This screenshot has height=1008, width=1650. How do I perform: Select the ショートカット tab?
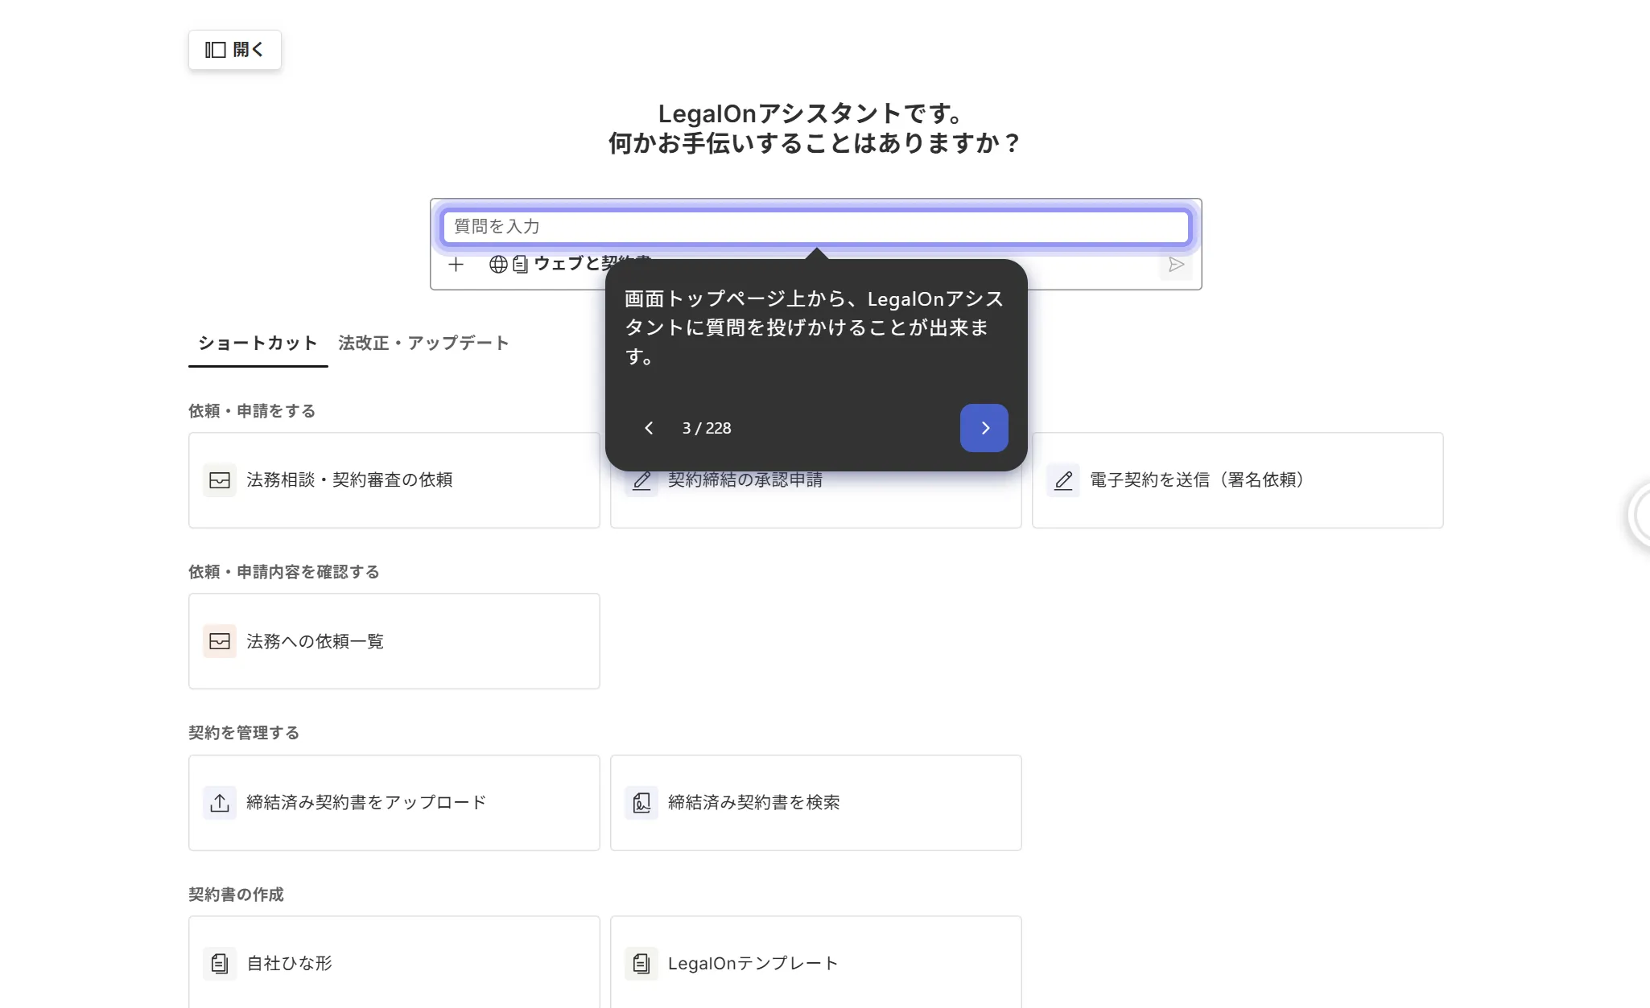click(258, 344)
